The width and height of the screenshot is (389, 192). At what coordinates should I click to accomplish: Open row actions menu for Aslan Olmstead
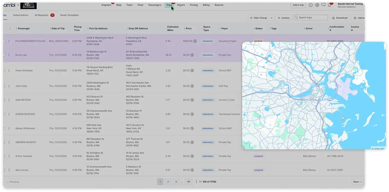pos(9,70)
